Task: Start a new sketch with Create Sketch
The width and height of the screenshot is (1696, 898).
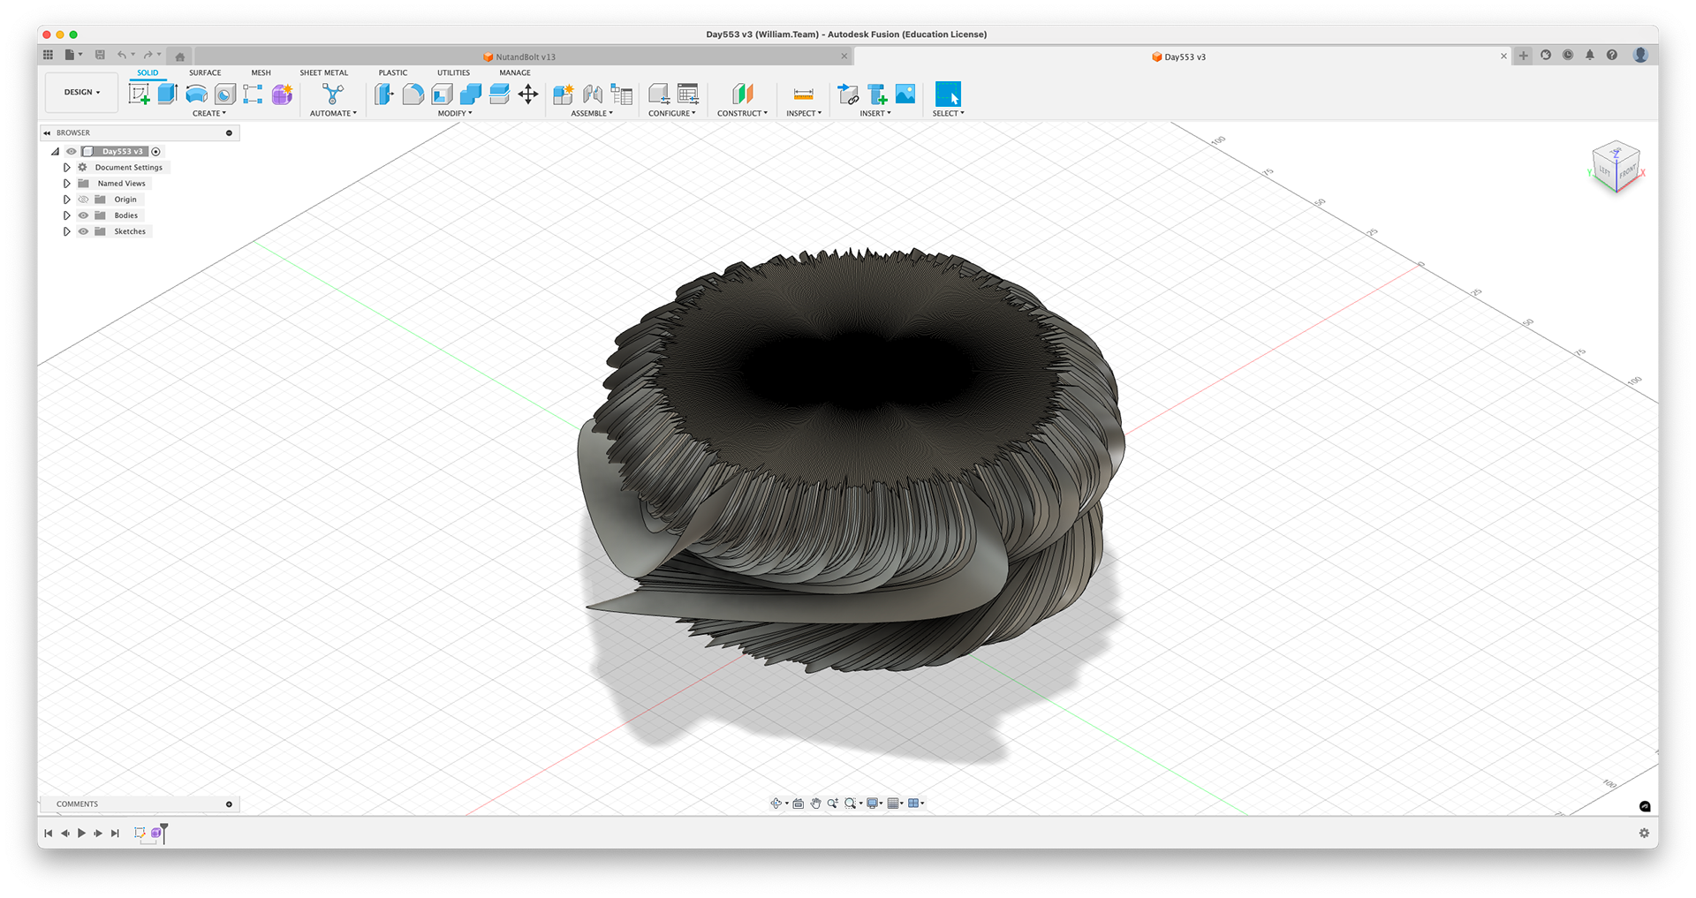Action: point(140,94)
